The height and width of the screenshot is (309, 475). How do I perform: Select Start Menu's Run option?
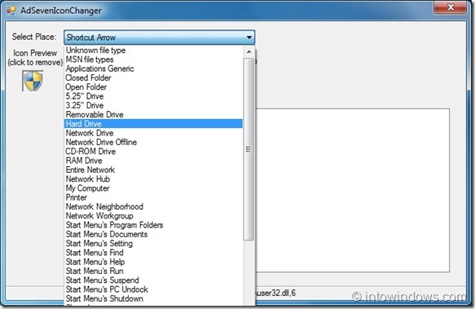(x=154, y=271)
